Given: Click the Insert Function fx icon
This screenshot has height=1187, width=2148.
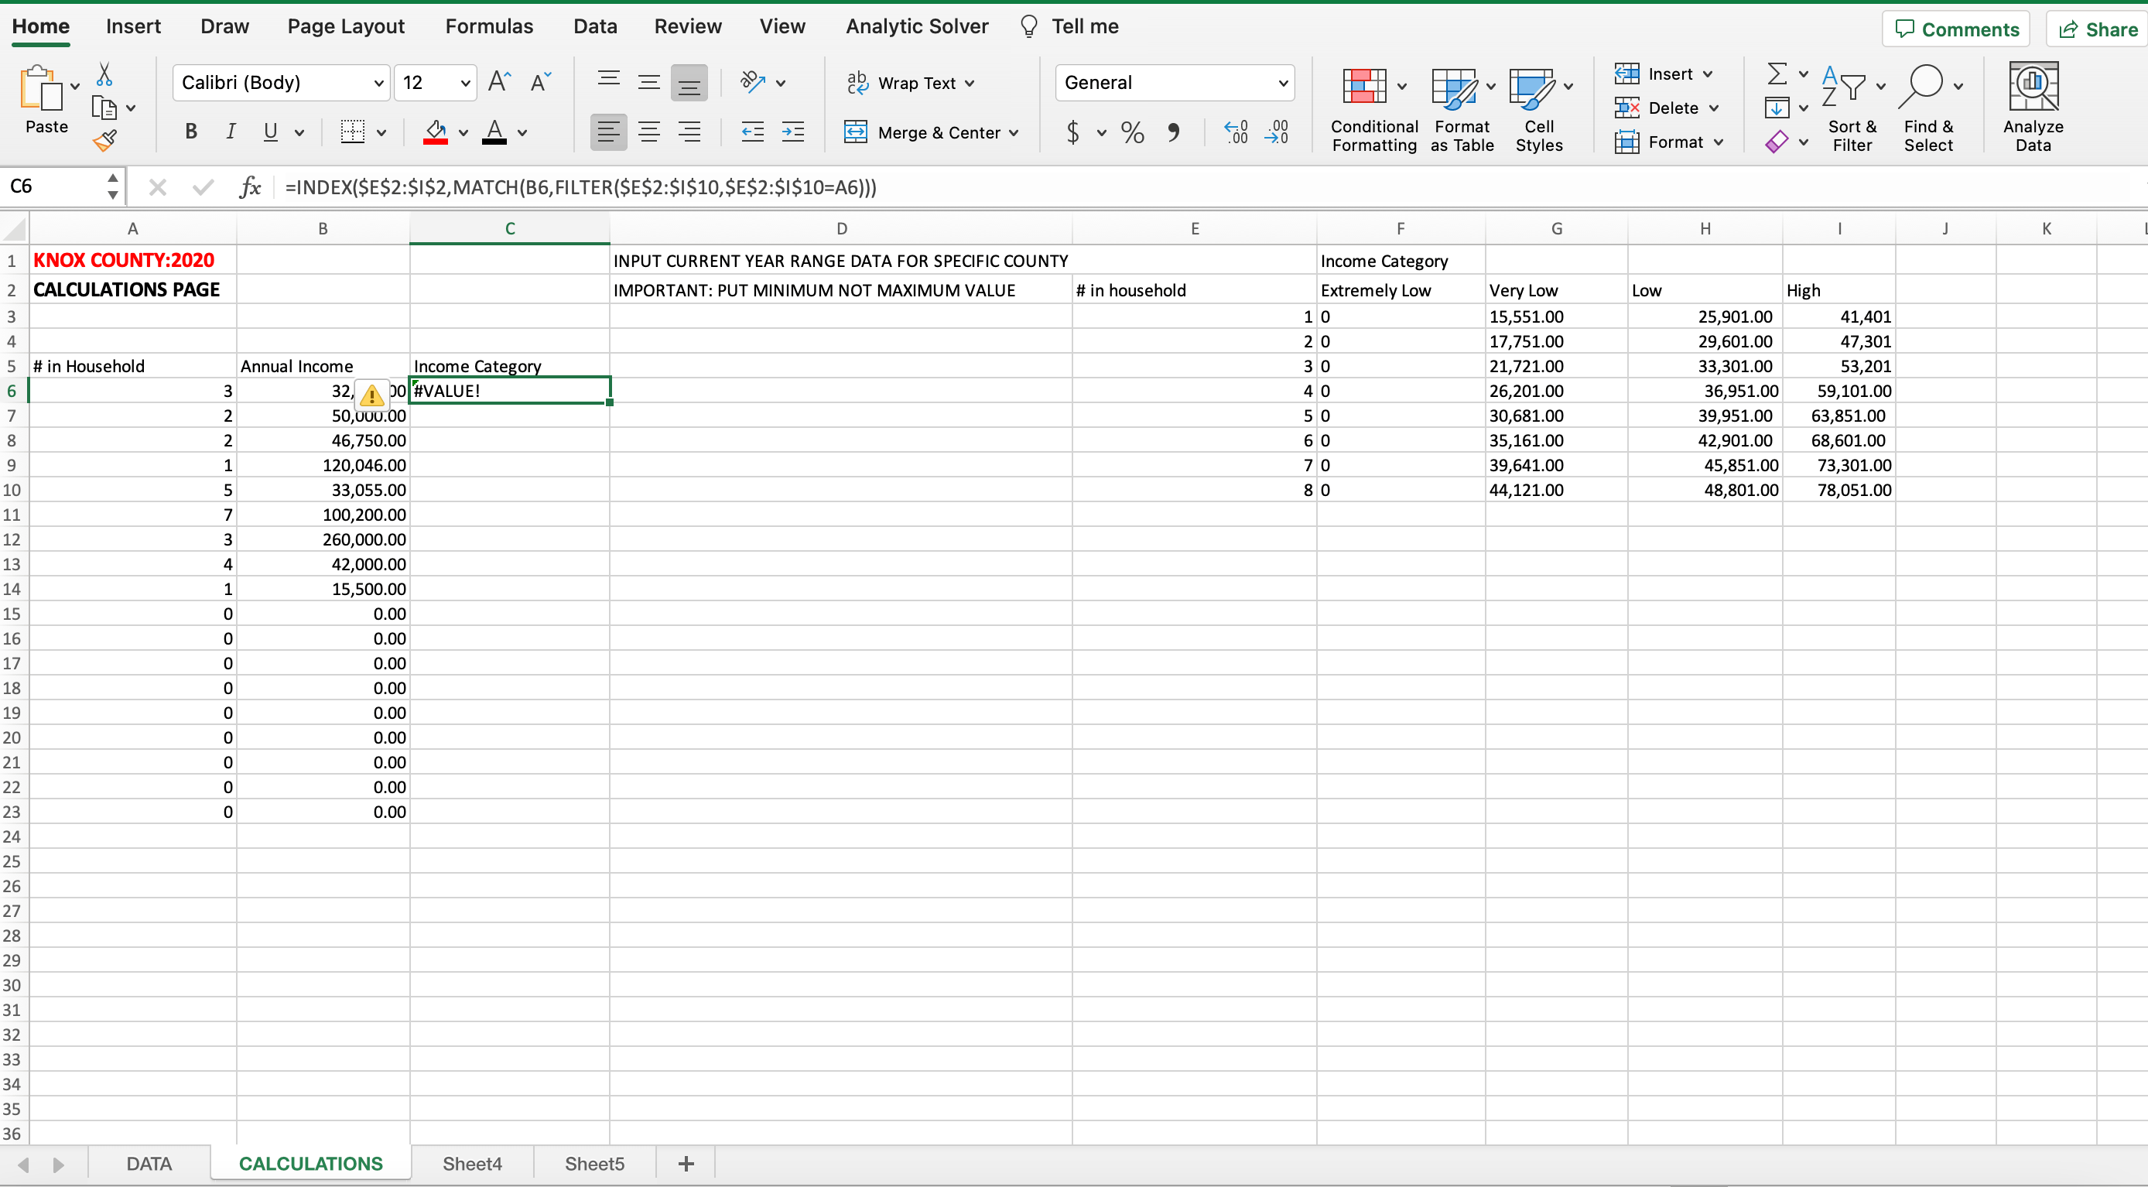Looking at the screenshot, I should 249,186.
